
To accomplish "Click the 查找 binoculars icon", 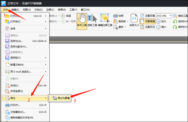I will [115, 27].
